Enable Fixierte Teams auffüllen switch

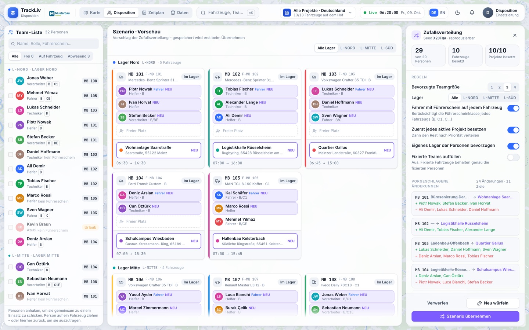click(x=513, y=157)
